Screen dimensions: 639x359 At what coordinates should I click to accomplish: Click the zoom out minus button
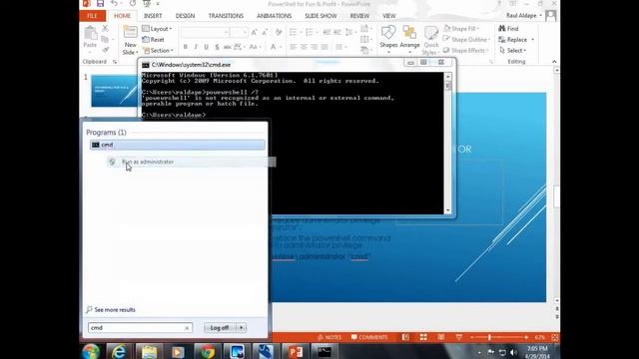coord(472,337)
